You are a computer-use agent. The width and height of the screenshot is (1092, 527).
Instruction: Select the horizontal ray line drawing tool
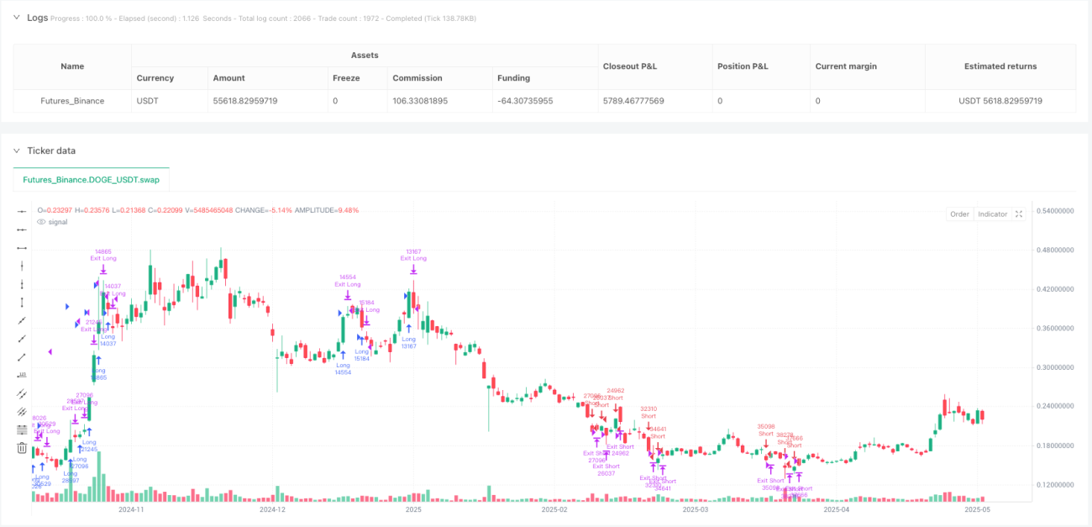[x=22, y=229]
